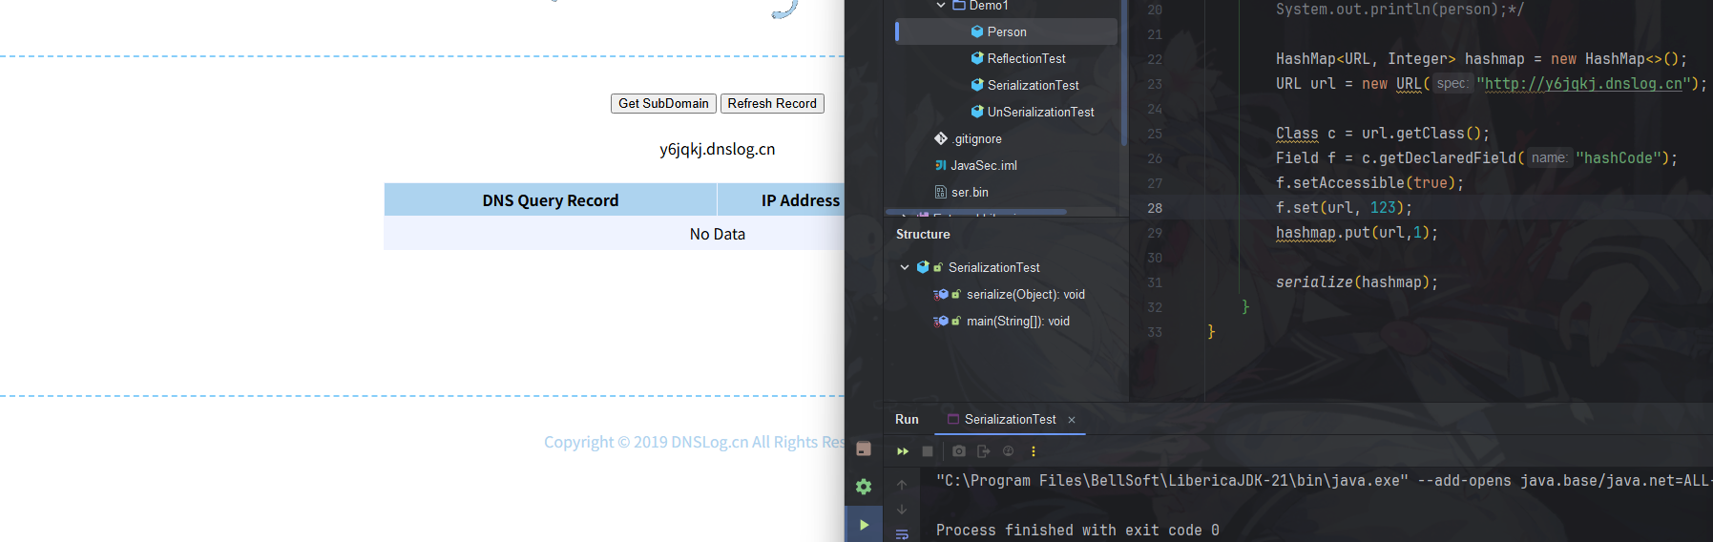Collapse the Demo1 folder in project tree
Image resolution: width=1713 pixels, height=542 pixels.
(941, 6)
